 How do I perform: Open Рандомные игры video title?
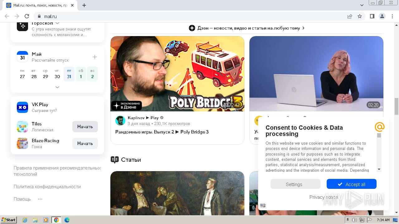pyautogui.click(x=162, y=132)
